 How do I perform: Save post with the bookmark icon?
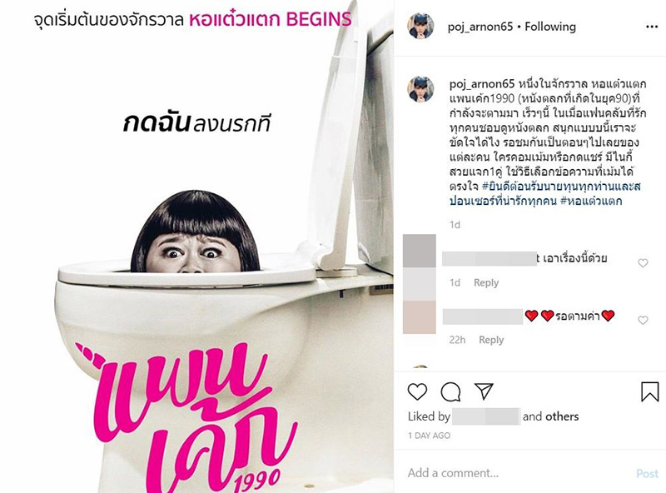(x=649, y=391)
